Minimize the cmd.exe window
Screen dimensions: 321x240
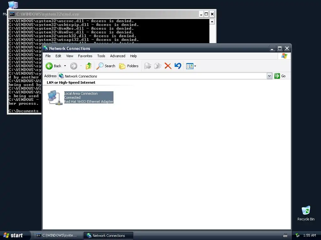point(201,14)
